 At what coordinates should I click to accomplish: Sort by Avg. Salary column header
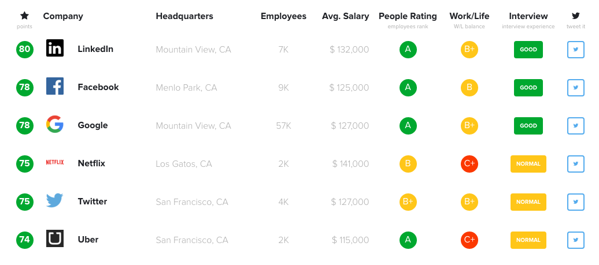click(345, 16)
